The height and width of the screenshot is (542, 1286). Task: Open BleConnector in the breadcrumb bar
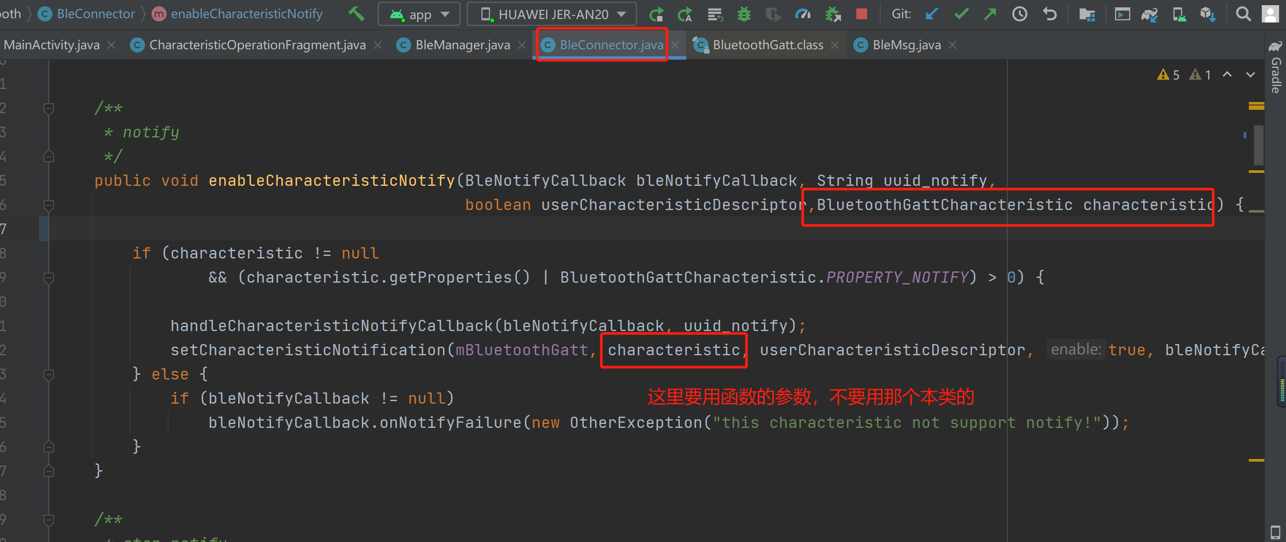tap(94, 13)
